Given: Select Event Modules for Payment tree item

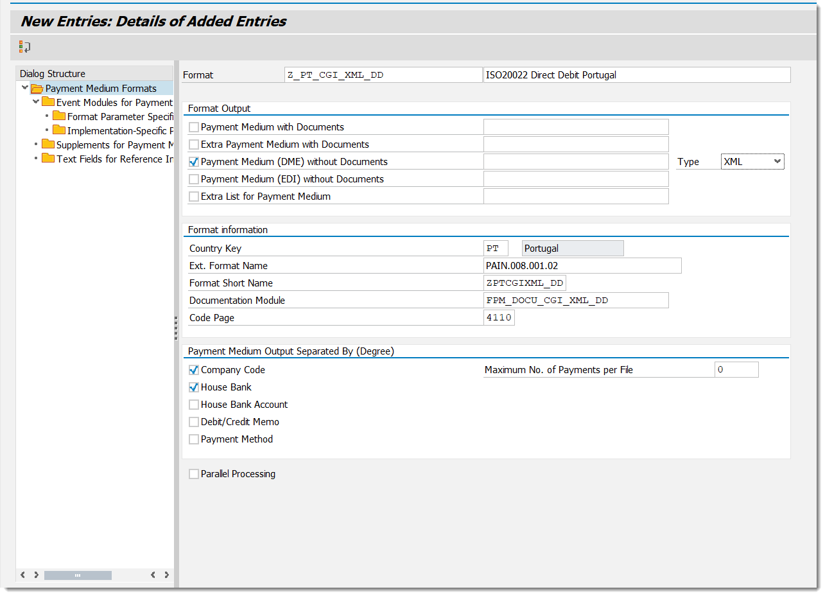Looking at the screenshot, I should click(x=114, y=103).
